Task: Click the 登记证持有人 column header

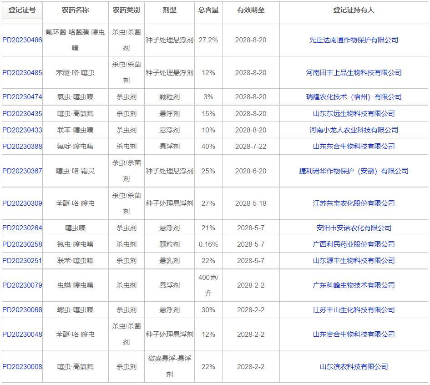Action: click(354, 10)
